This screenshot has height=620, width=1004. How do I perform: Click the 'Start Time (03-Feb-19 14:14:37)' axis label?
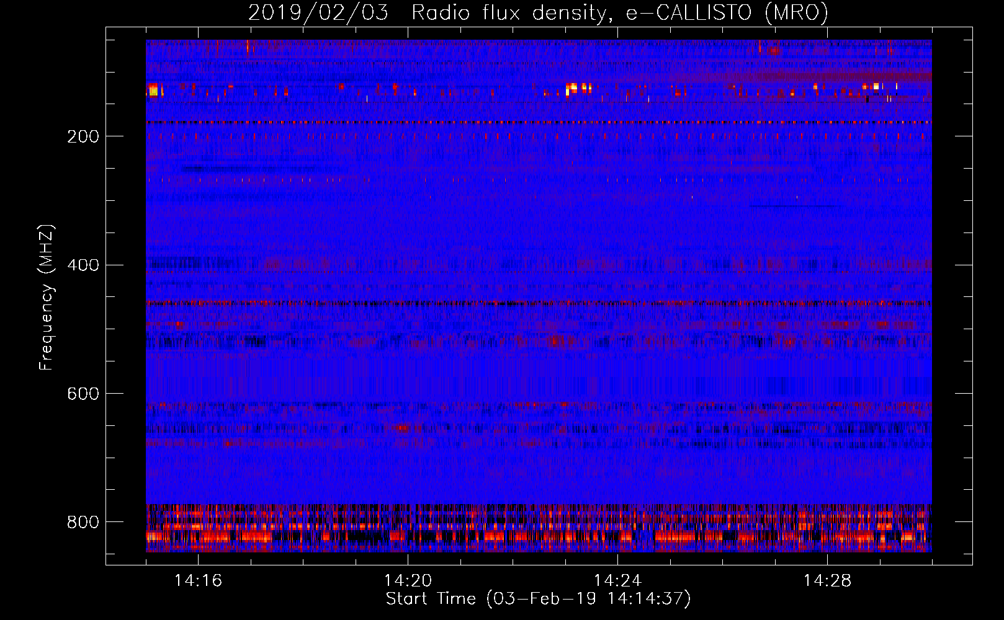click(x=538, y=599)
